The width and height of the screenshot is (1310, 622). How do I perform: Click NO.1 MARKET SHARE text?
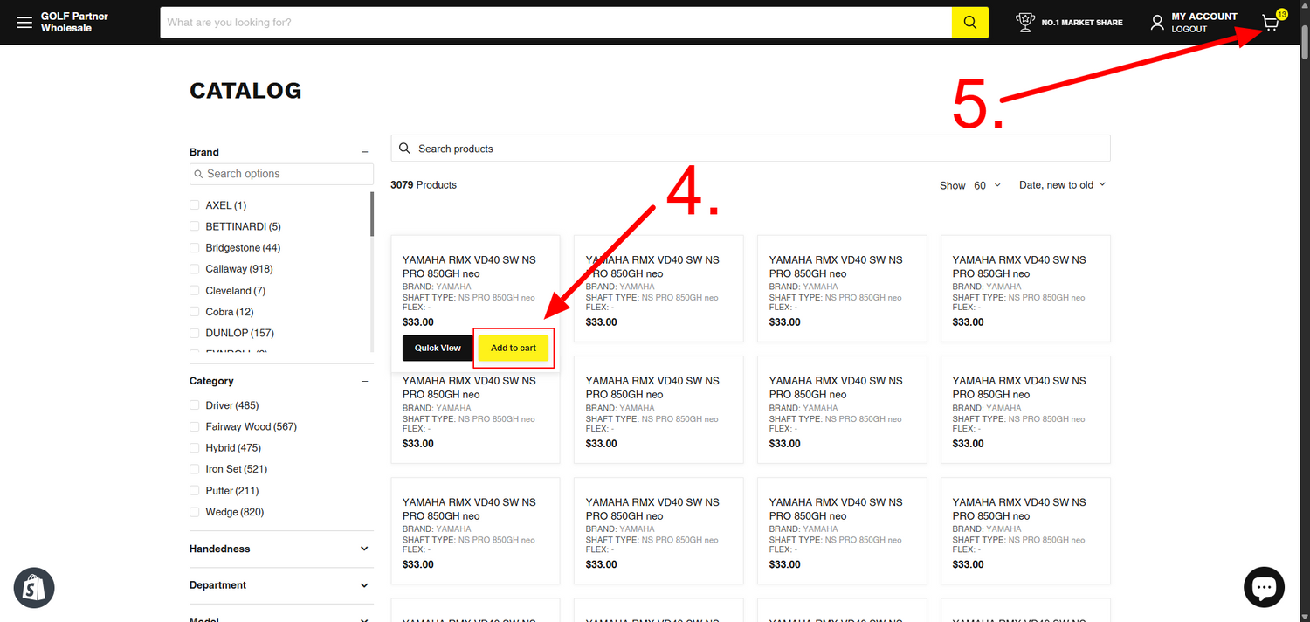(1082, 23)
